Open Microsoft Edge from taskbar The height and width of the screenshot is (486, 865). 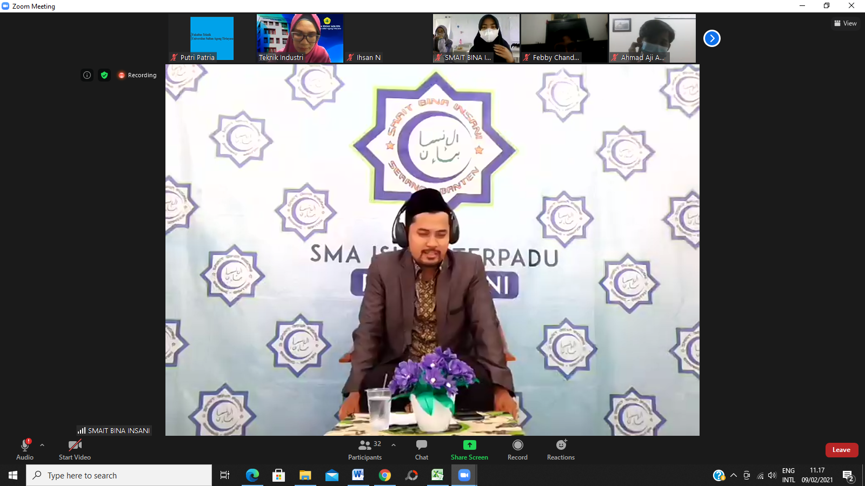(252, 475)
